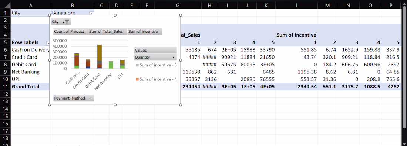Select cell with value 3136

[209, 79]
